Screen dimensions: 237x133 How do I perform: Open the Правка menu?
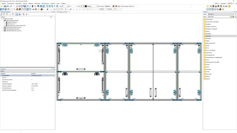[4, 3]
